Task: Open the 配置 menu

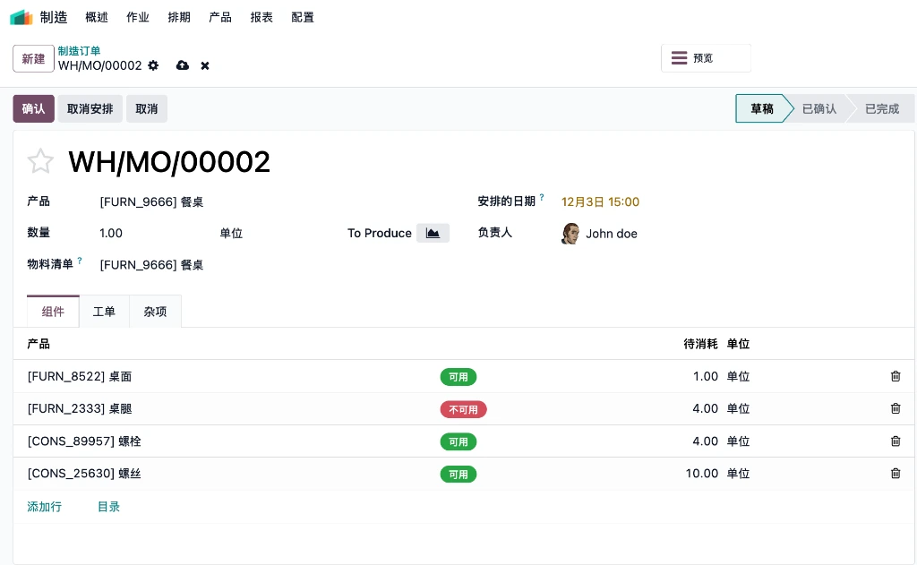Action: [x=303, y=17]
